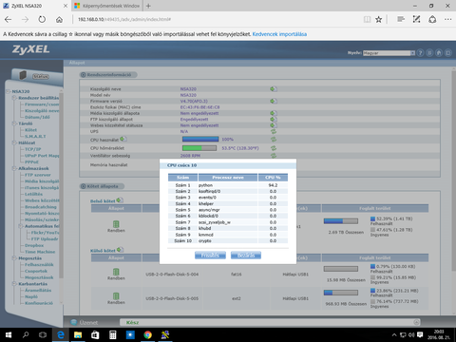Click the details icon next to CPU használat
This screenshot has height=342, width=456.
(x=123, y=139)
